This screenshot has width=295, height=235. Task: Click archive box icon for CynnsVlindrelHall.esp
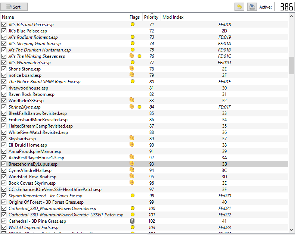coord(132,170)
